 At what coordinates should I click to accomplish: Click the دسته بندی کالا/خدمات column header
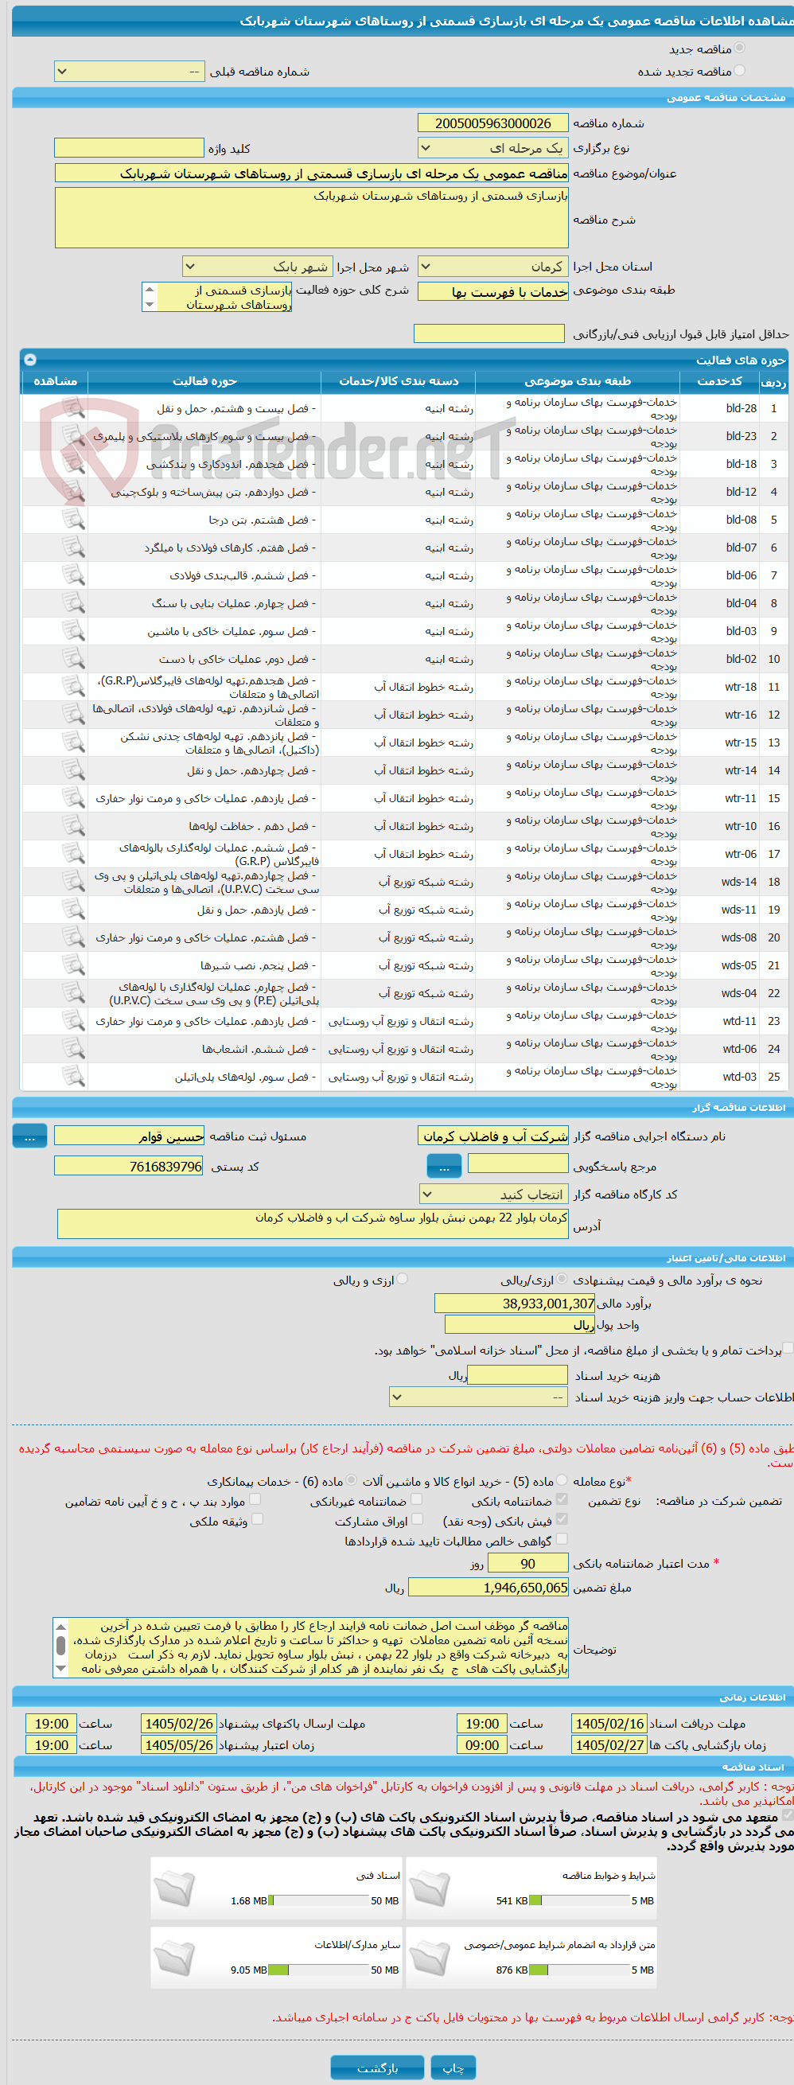point(399,381)
